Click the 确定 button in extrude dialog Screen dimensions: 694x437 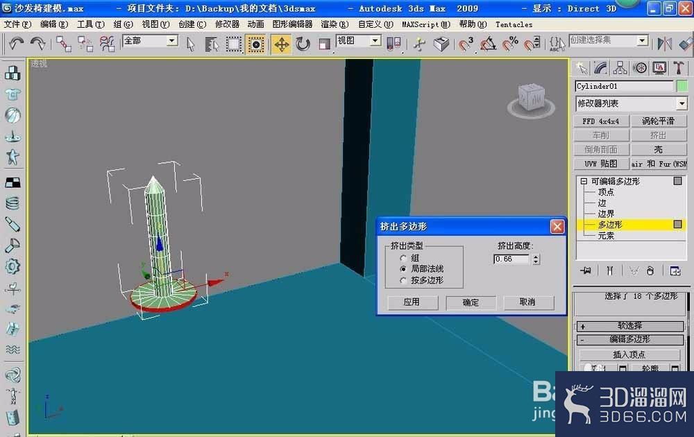471,303
